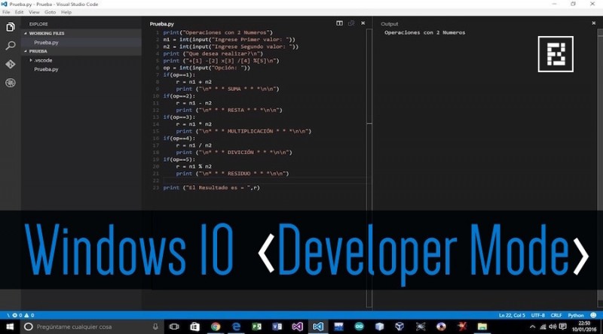Launch Microsoft Edge from taskbar
603x334 pixels.
pyautogui.click(x=236, y=326)
